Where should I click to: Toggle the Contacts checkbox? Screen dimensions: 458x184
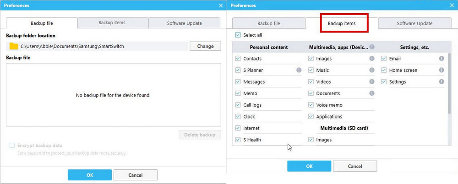(x=238, y=59)
